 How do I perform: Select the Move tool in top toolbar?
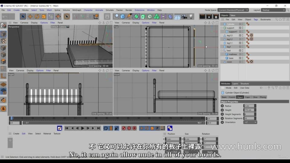(30, 17)
